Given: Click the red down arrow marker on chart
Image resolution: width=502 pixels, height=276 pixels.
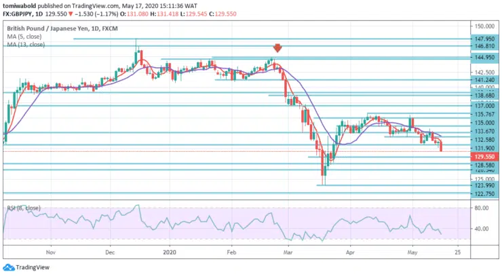Looking at the screenshot, I should click(277, 48).
